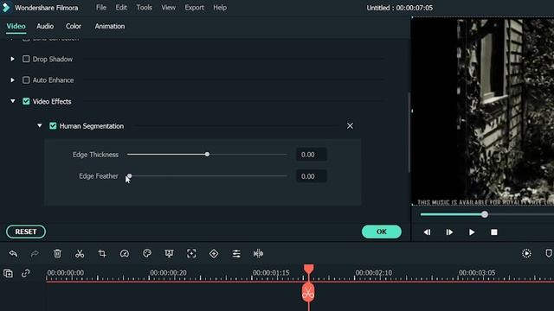Viewport: 554px width, 311px height.
Task: Click the Edge Feather label
Action: point(99,176)
